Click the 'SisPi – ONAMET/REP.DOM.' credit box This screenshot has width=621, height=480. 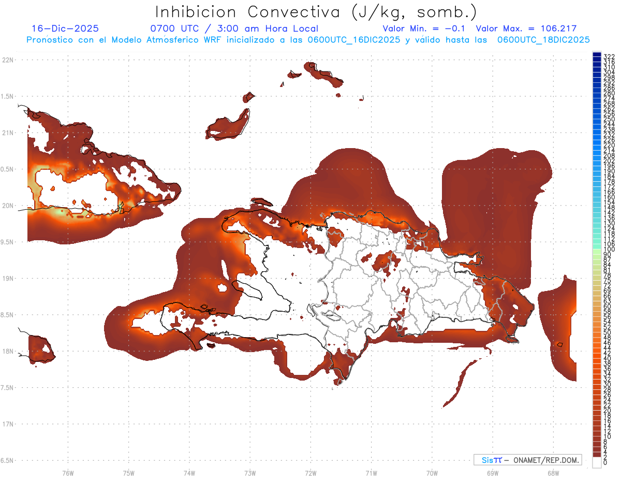pos(527,460)
